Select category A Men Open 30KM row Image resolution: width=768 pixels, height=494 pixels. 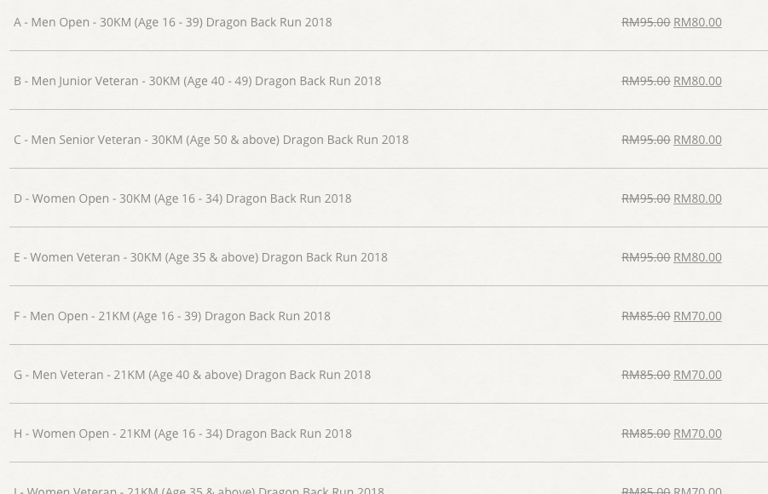pyautogui.click(x=172, y=22)
